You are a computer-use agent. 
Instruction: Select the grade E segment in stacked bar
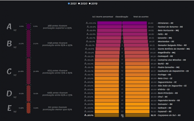[28, 108]
